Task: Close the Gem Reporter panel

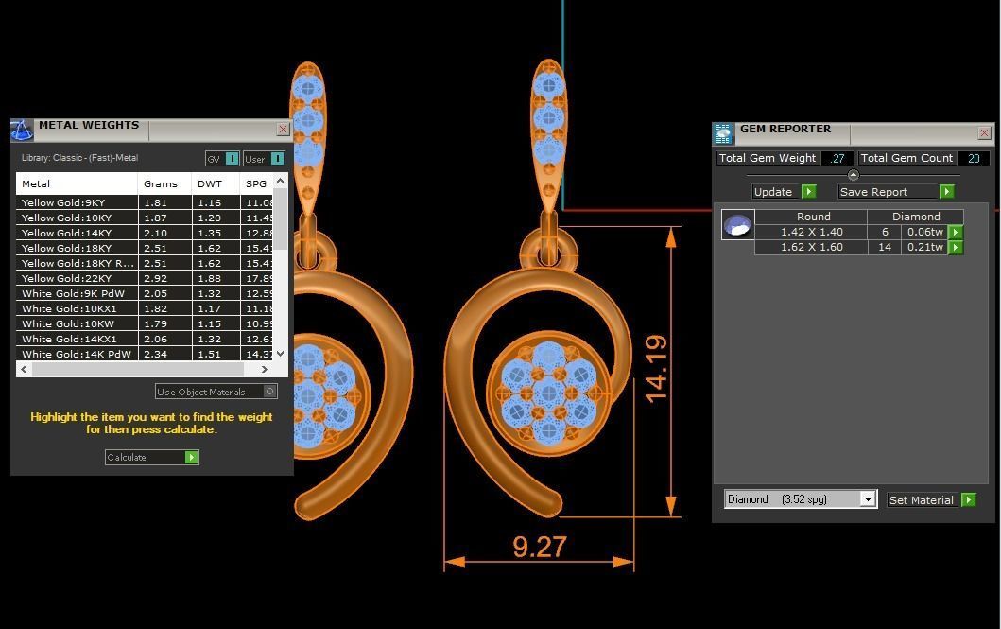Action: coord(984,132)
